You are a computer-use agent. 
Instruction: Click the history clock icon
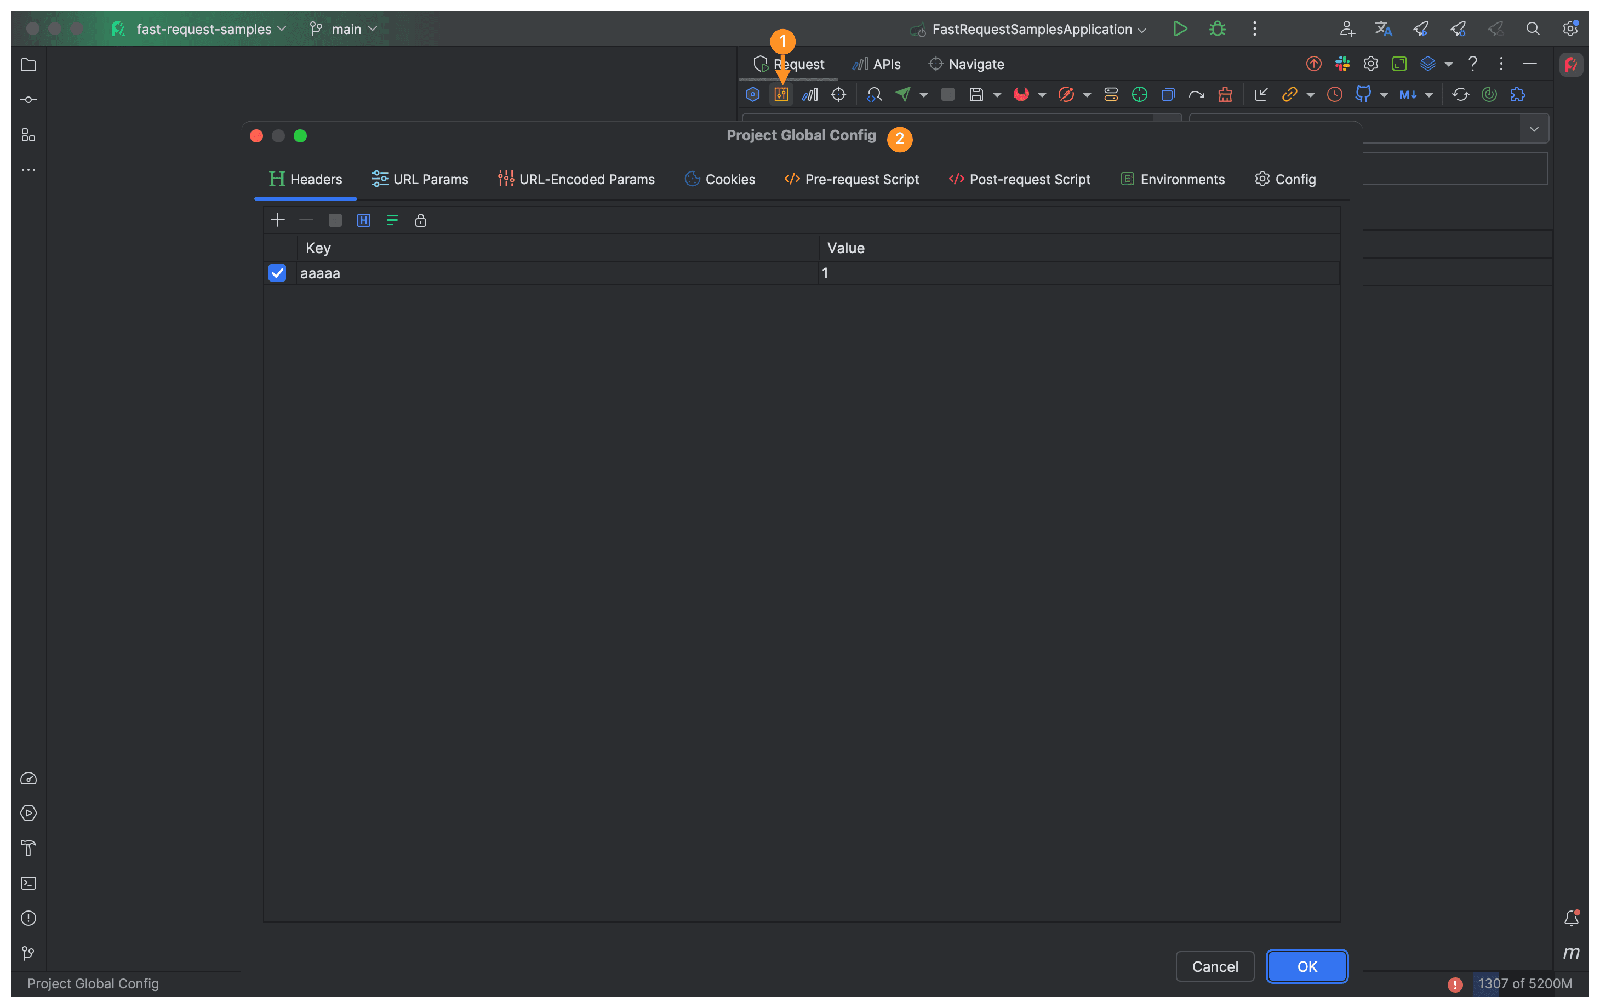point(1334,94)
